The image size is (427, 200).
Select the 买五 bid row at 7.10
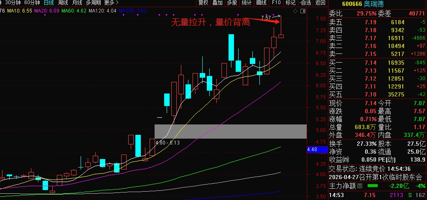click(377, 95)
